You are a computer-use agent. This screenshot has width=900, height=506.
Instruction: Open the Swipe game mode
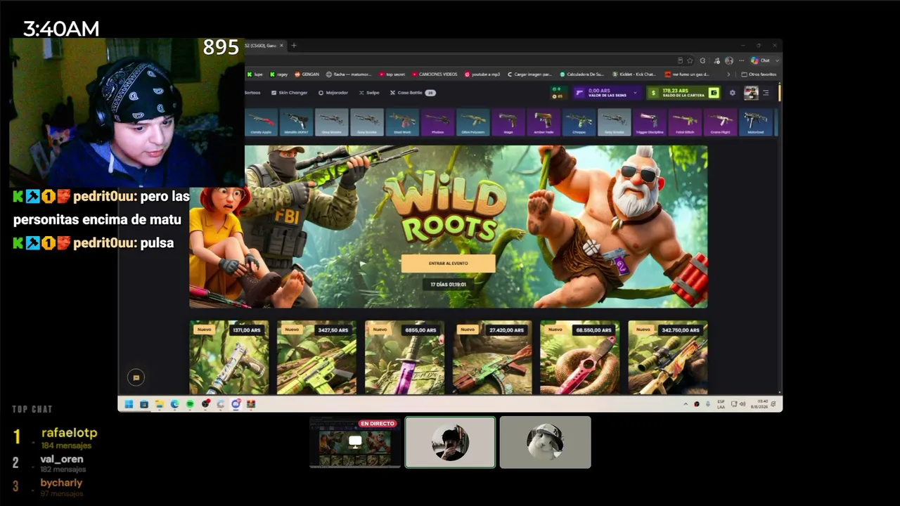click(x=369, y=93)
